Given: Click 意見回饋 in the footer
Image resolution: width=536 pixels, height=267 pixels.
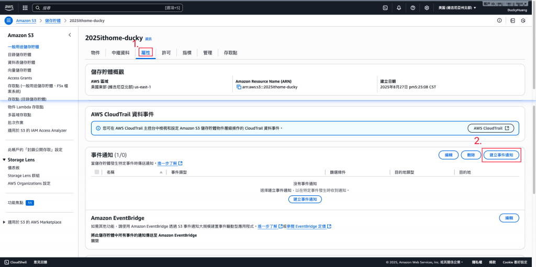Looking at the screenshot, I should [40, 262].
